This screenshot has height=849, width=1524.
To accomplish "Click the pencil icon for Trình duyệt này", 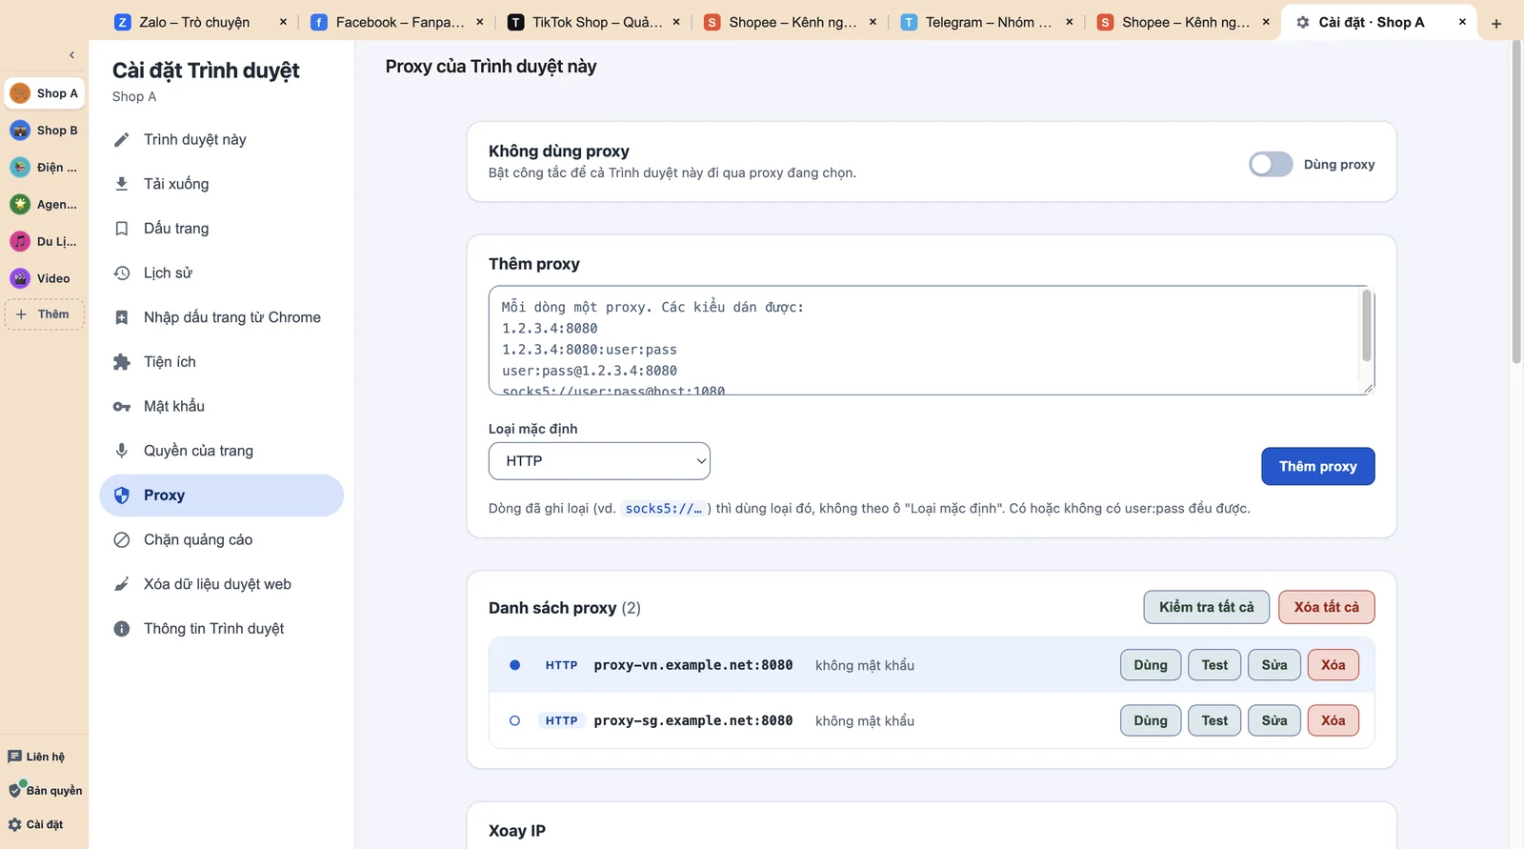I will coord(122,140).
